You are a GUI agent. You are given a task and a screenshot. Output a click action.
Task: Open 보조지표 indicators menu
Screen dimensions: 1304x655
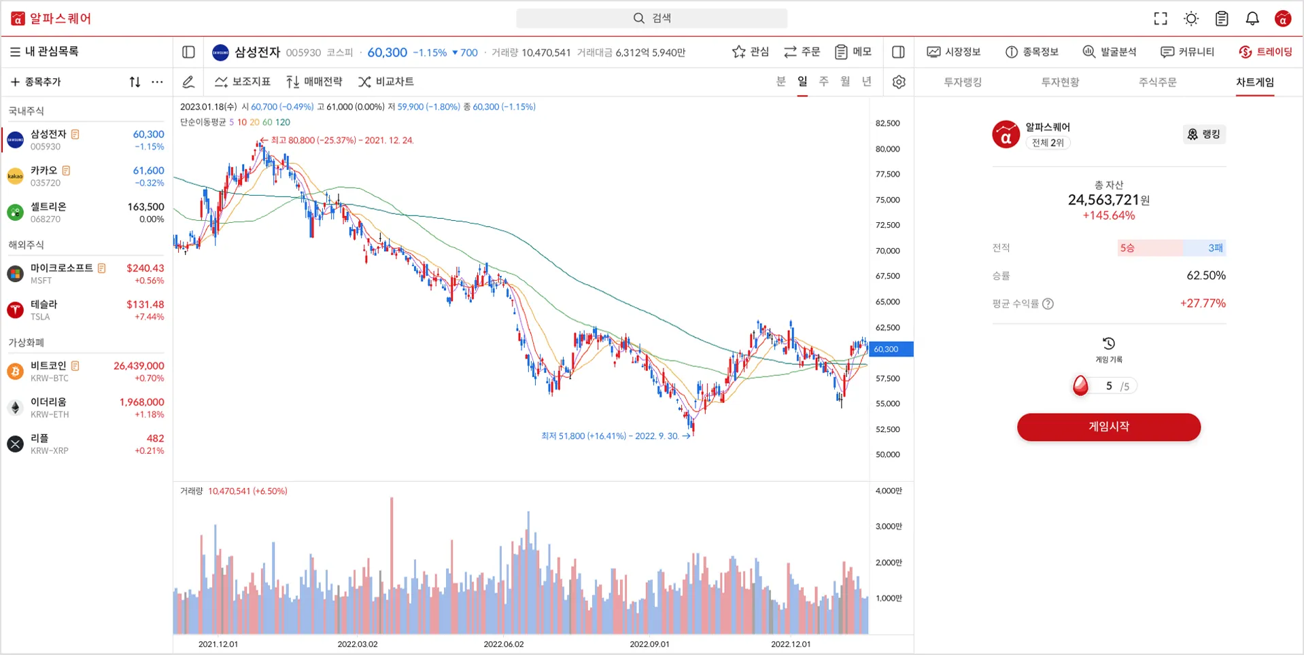click(x=243, y=82)
